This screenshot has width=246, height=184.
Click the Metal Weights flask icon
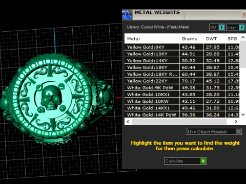(x=127, y=14)
